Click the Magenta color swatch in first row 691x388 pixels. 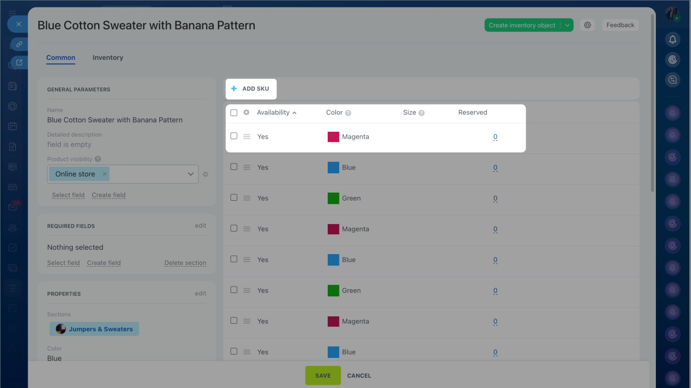pos(333,137)
